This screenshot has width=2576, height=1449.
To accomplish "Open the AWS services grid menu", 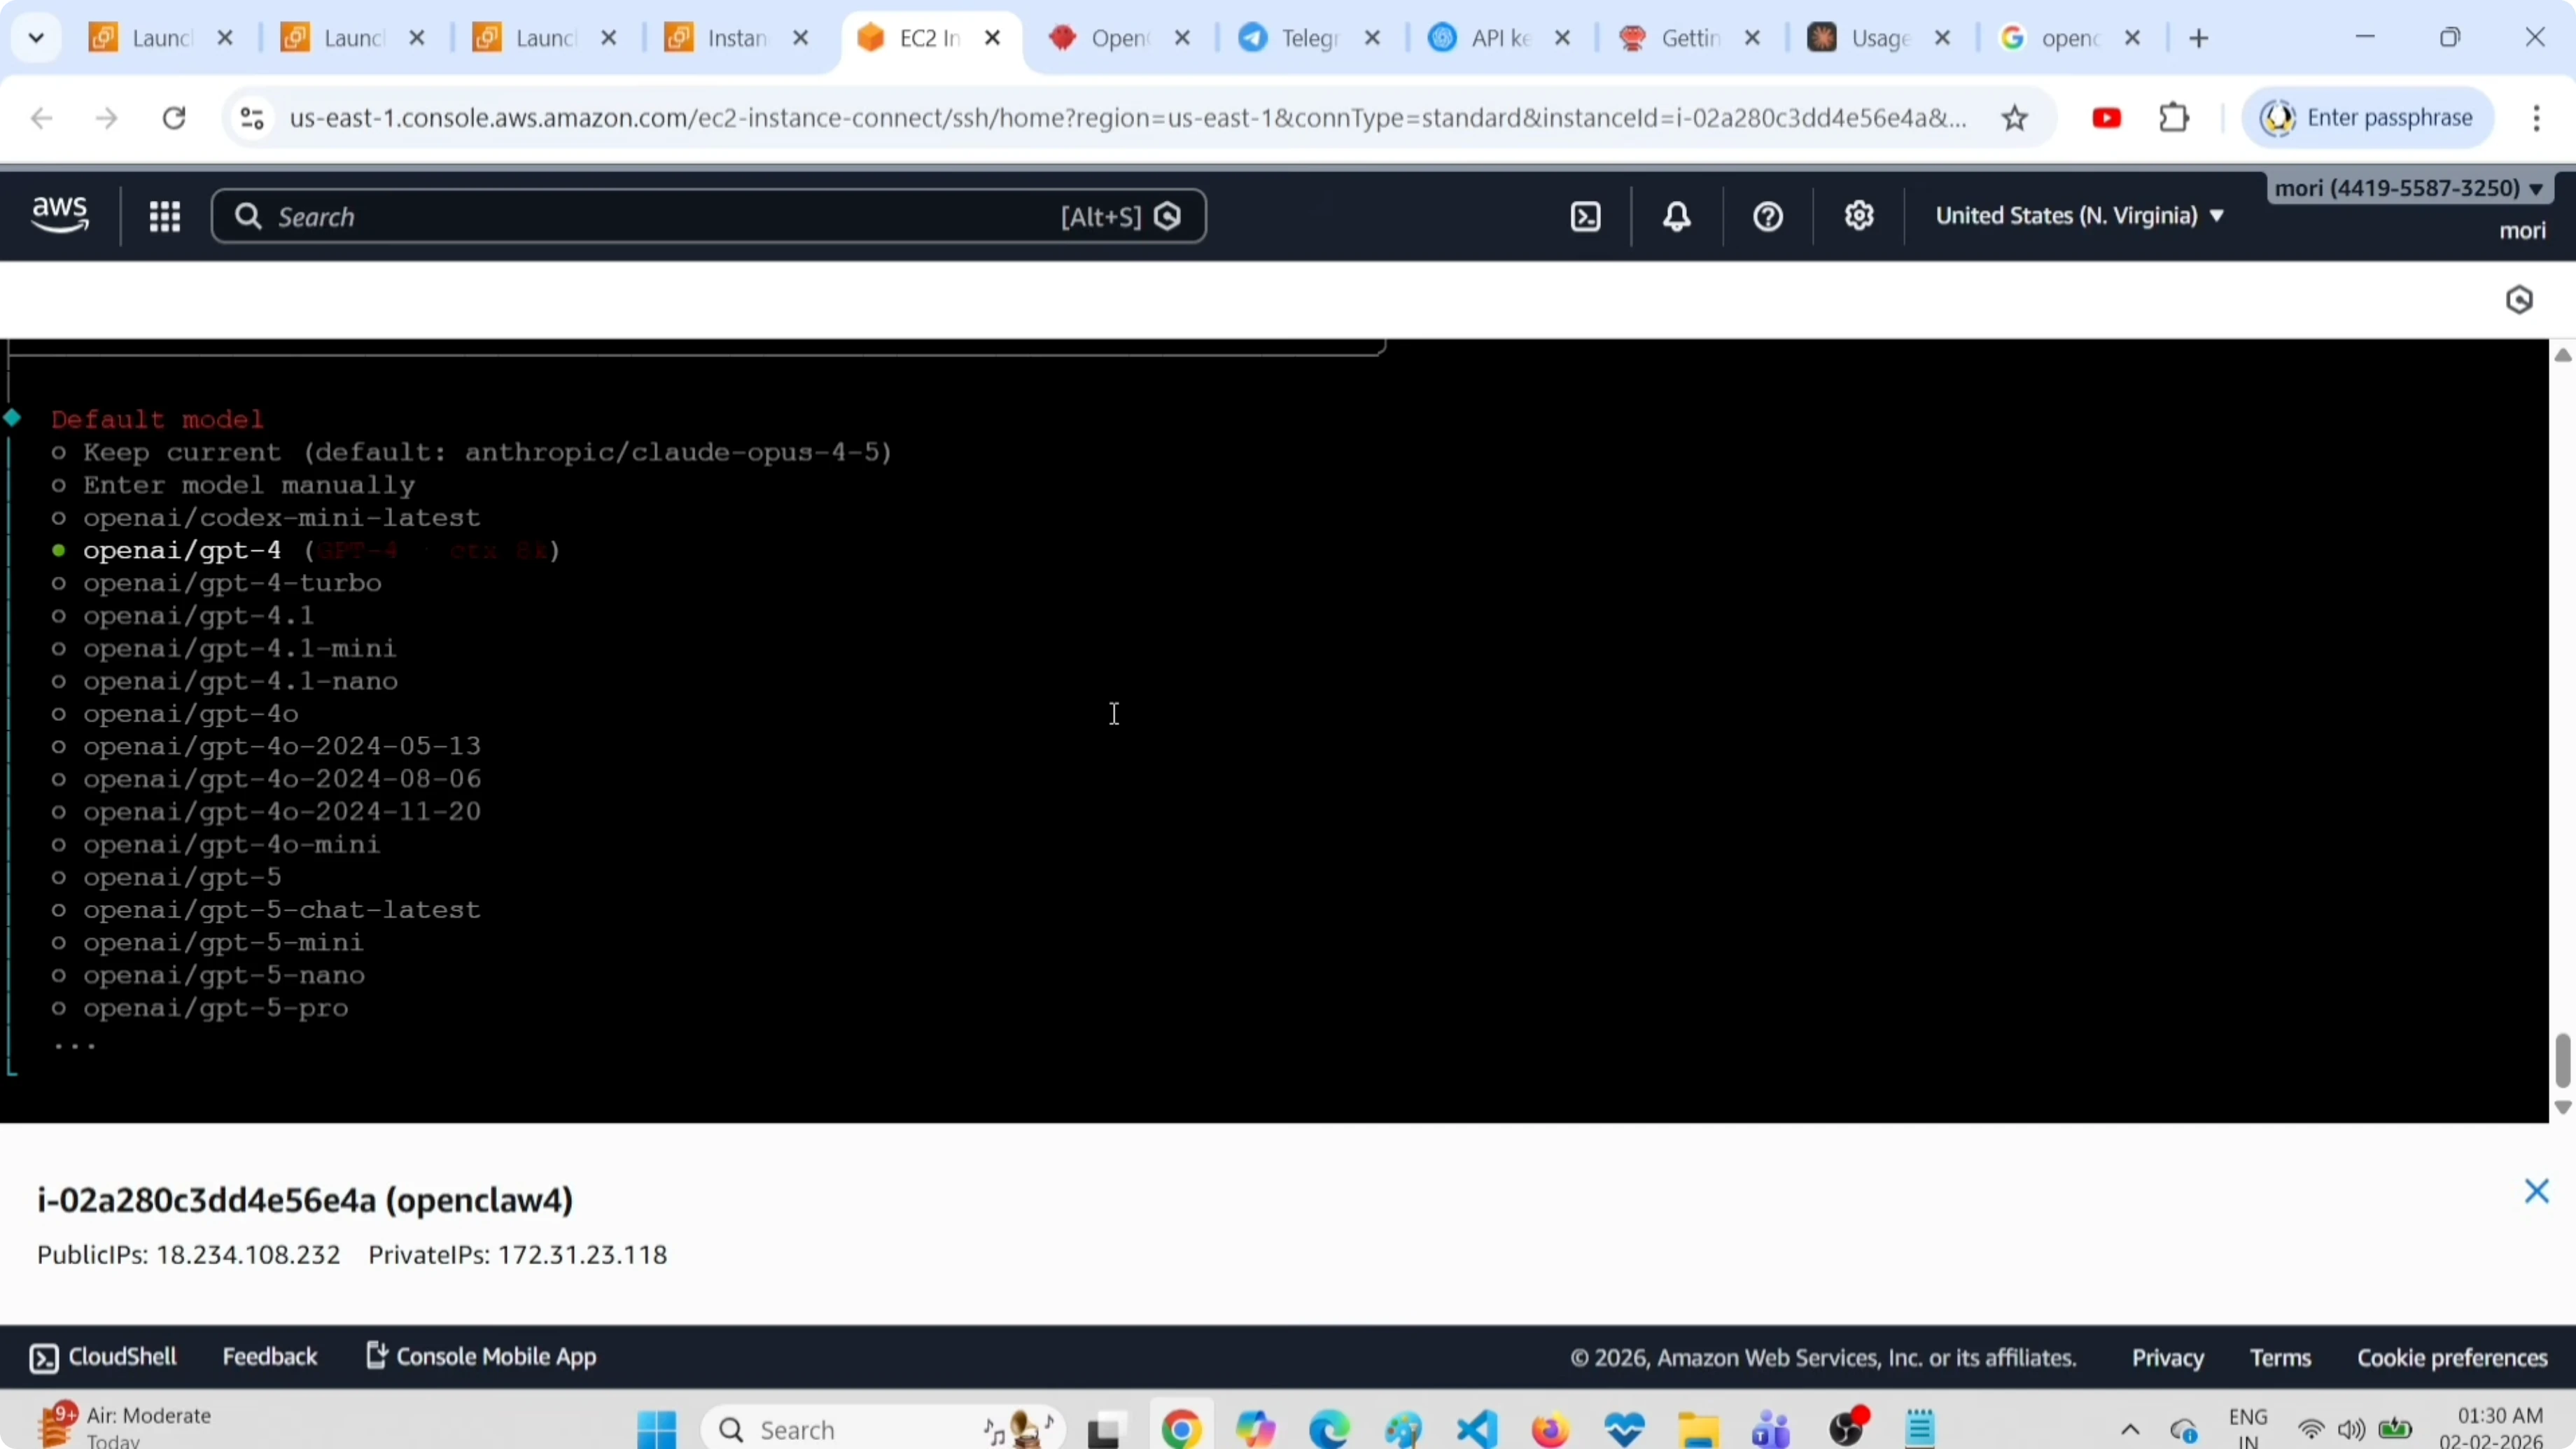I will click(x=165, y=217).
